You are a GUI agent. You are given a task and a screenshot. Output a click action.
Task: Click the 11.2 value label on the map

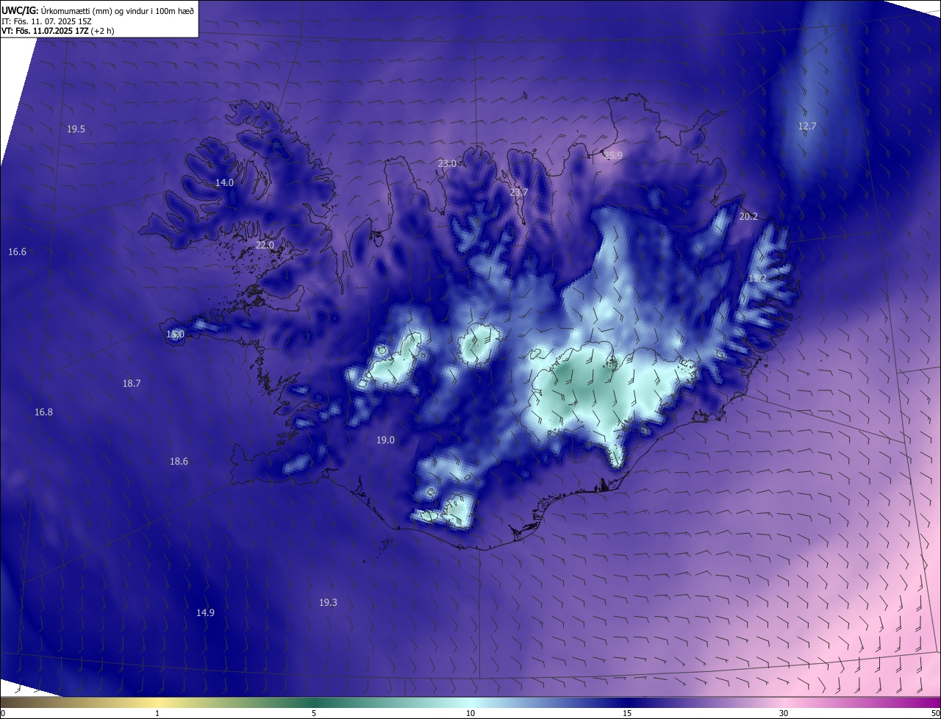pos(757,279)
